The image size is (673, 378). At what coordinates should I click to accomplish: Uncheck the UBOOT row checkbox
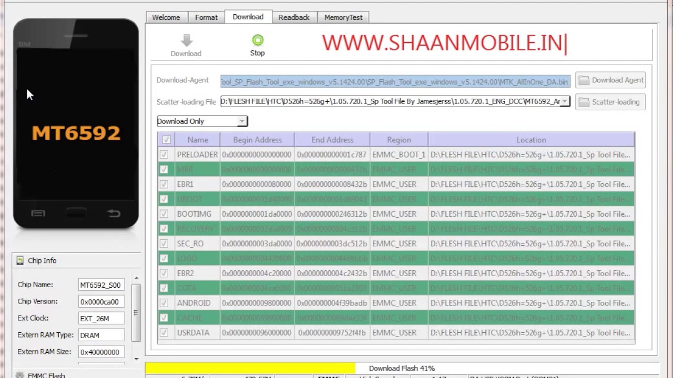tap(164, 199)
